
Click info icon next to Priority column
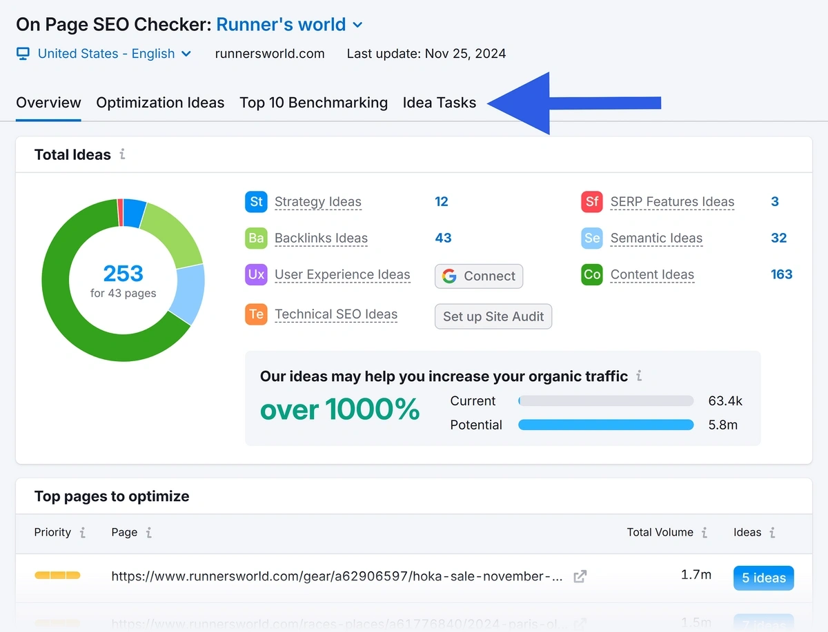point(82,533)
